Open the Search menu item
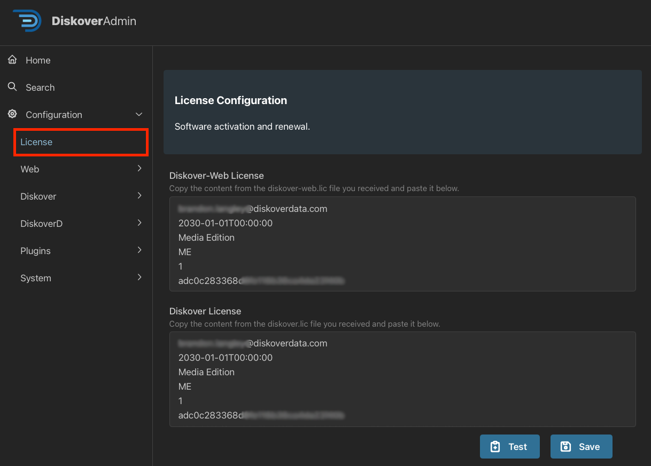 40,88
